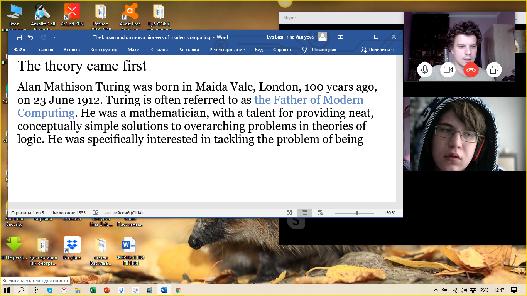Click the zoom in plus icon

(377, 213)
